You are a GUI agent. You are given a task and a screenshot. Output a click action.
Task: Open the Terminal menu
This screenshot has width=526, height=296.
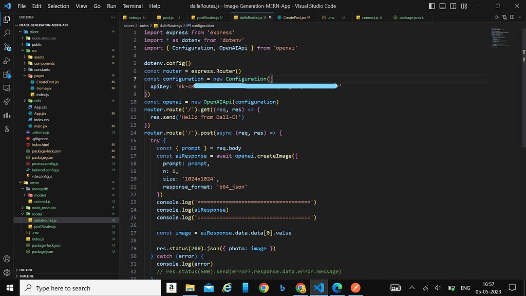tap(132, 6)
